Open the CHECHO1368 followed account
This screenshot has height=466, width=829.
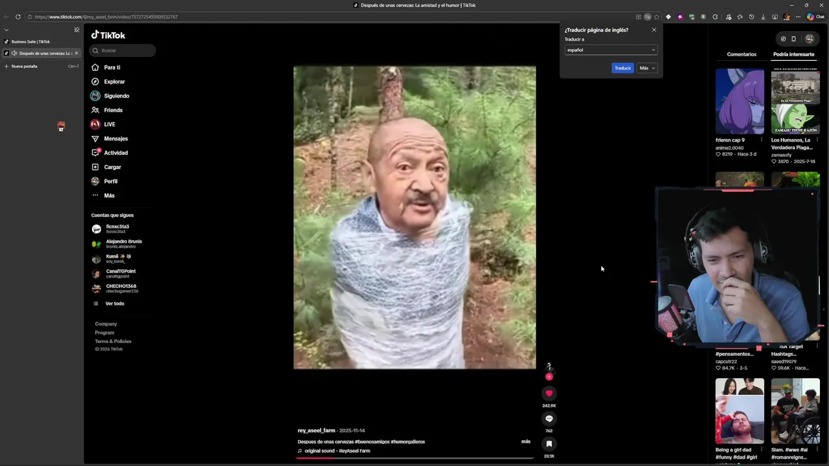click(x=117, y=289)
